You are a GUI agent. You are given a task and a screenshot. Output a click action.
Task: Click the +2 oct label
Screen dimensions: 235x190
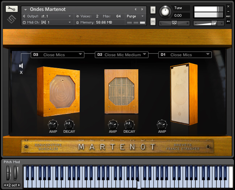[x=12, y=185]
